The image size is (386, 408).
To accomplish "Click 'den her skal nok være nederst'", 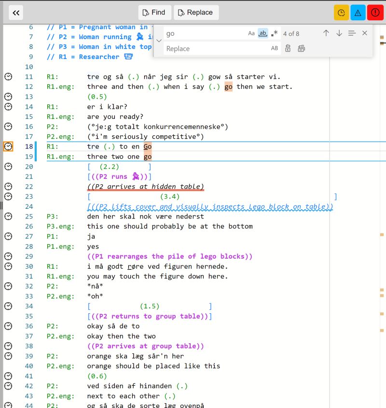I will tap(145, 217).
